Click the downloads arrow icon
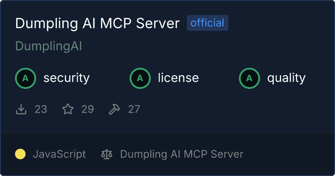Screen dimensions: 335x176 (x=21, y=109)
